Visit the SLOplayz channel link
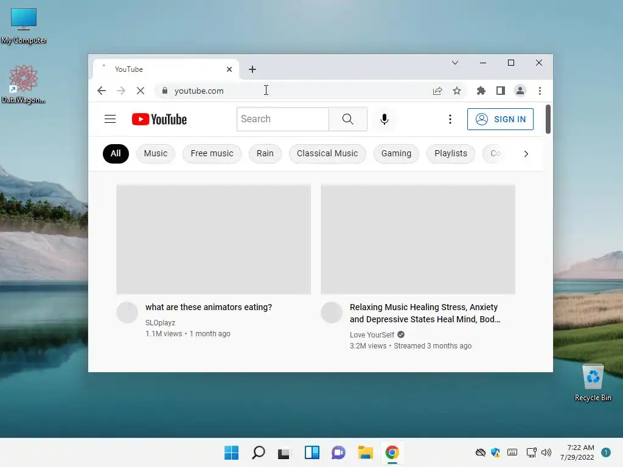Image resolution: width=623 pixels, height=467 pixels. [160, 323]
